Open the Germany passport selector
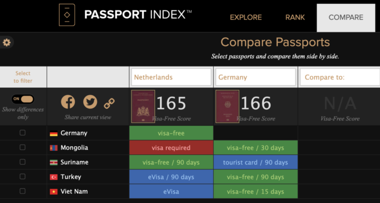380x203 pixels. (255, 77)
